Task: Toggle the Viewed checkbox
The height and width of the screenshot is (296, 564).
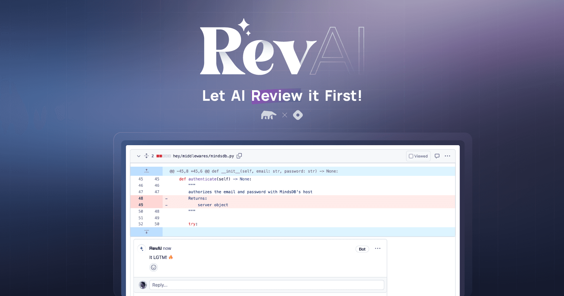Action: click(411, 156)
